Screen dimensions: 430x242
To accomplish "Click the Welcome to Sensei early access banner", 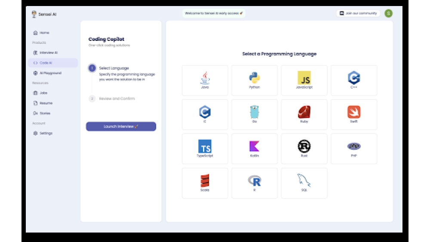I will (214, 13).
